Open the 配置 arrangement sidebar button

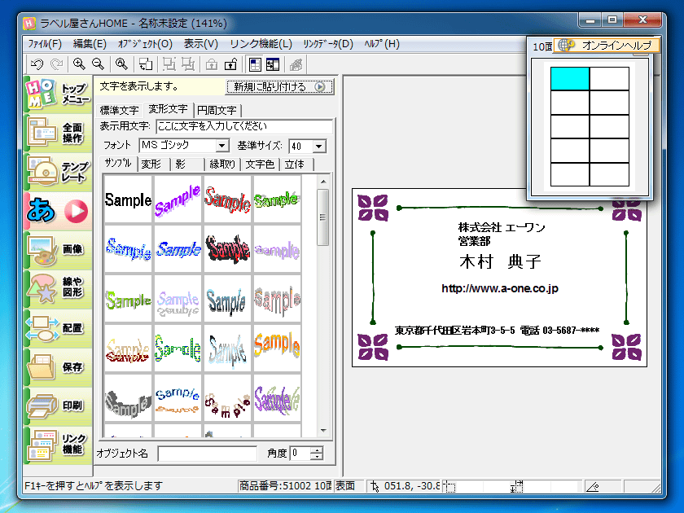(58, 328)
